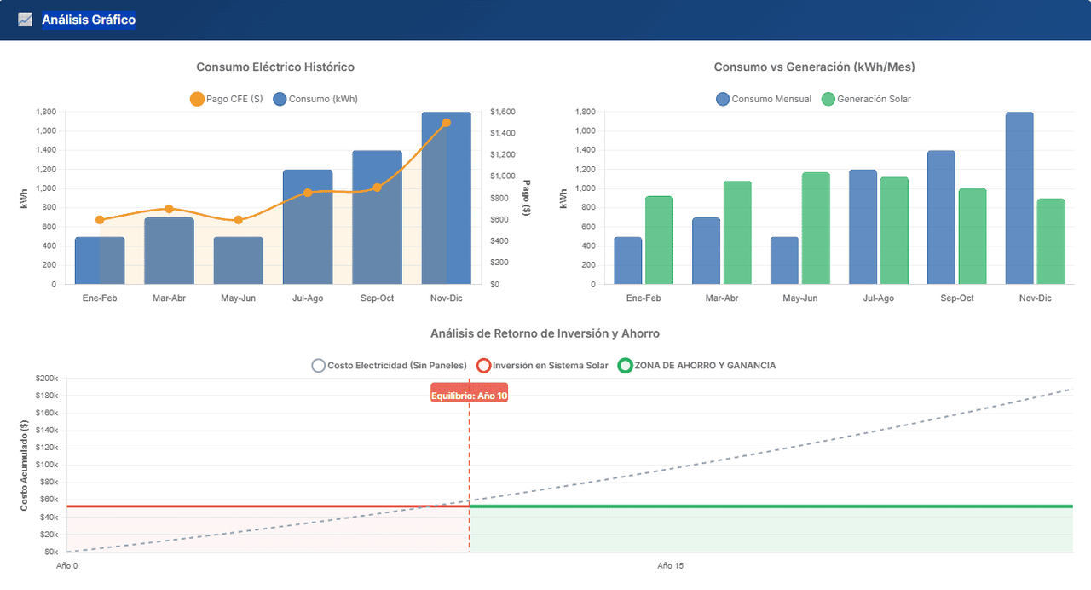Click the Consumo vs Generación (kWh/Mes) title

point(814,67)
